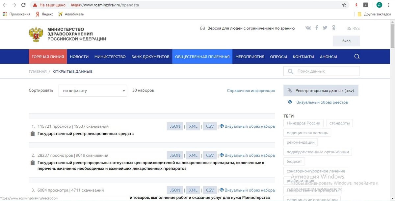Open the VK social network icon

pyautogui.click(x=308, y=28)
